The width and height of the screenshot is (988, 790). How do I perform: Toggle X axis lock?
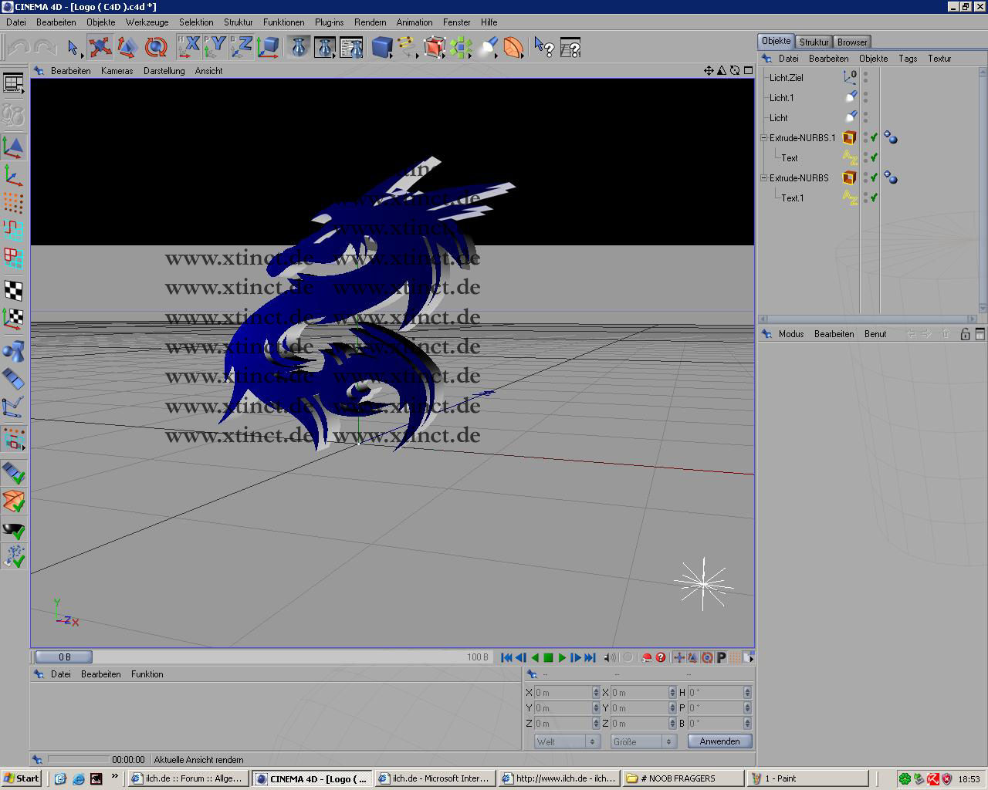pyautogui.click(x=188, y=48)
